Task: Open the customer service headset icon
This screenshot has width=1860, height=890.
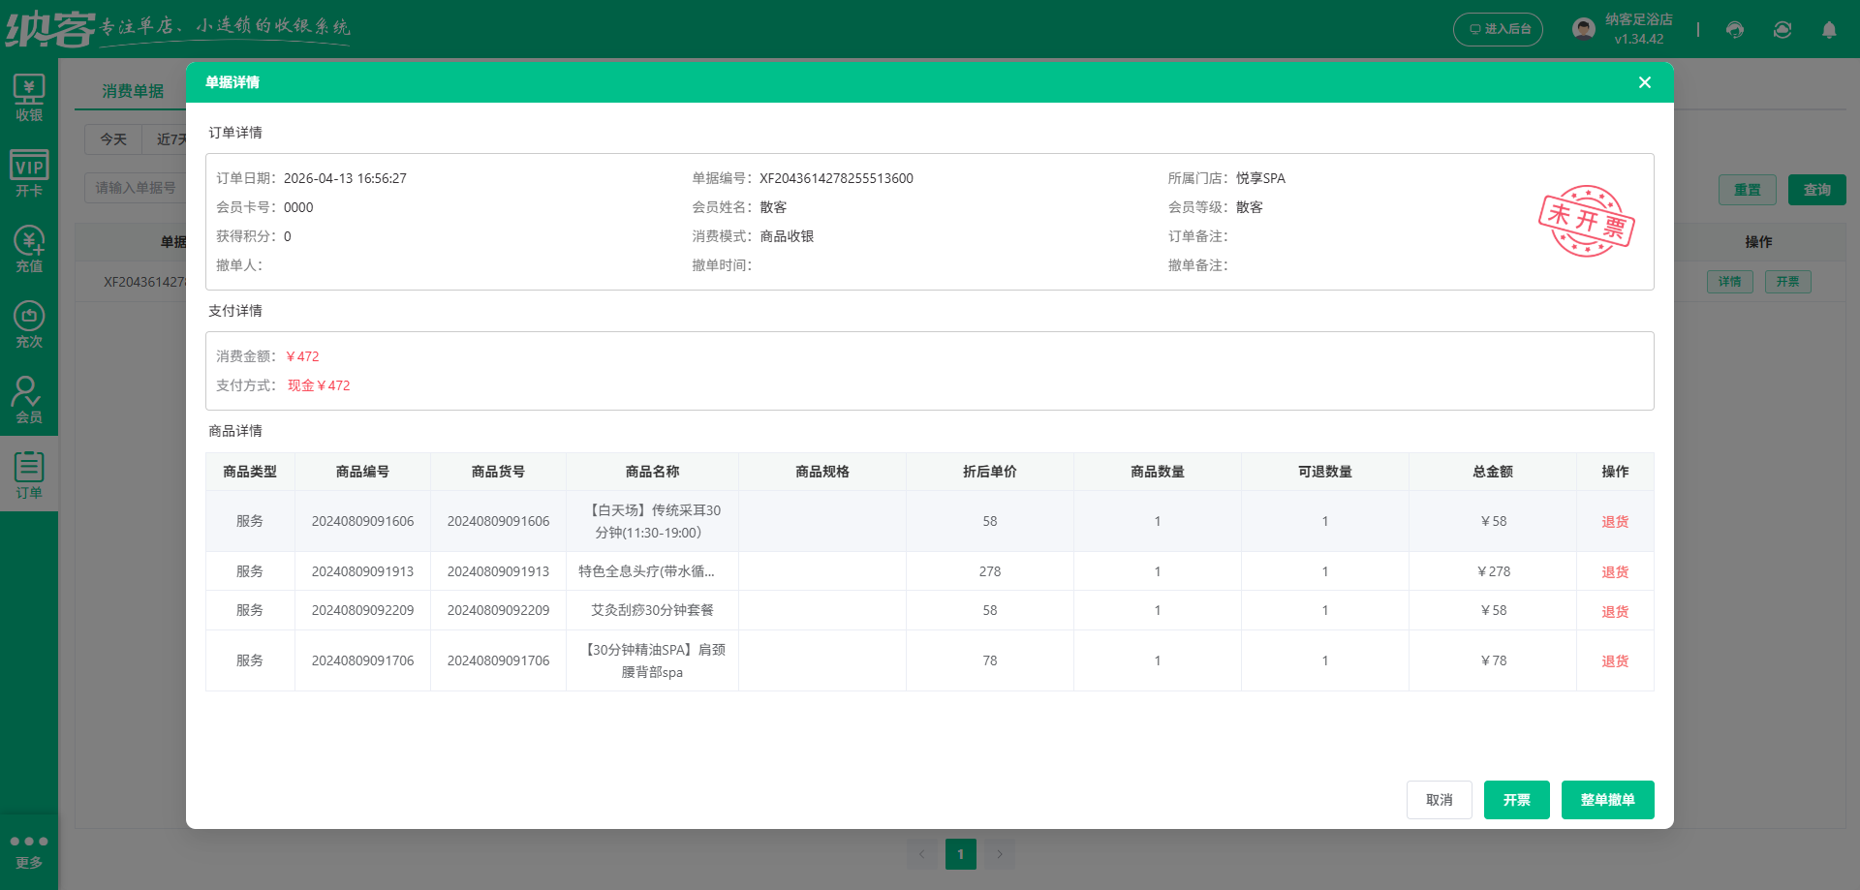Action: click(x=1734, y=30)
